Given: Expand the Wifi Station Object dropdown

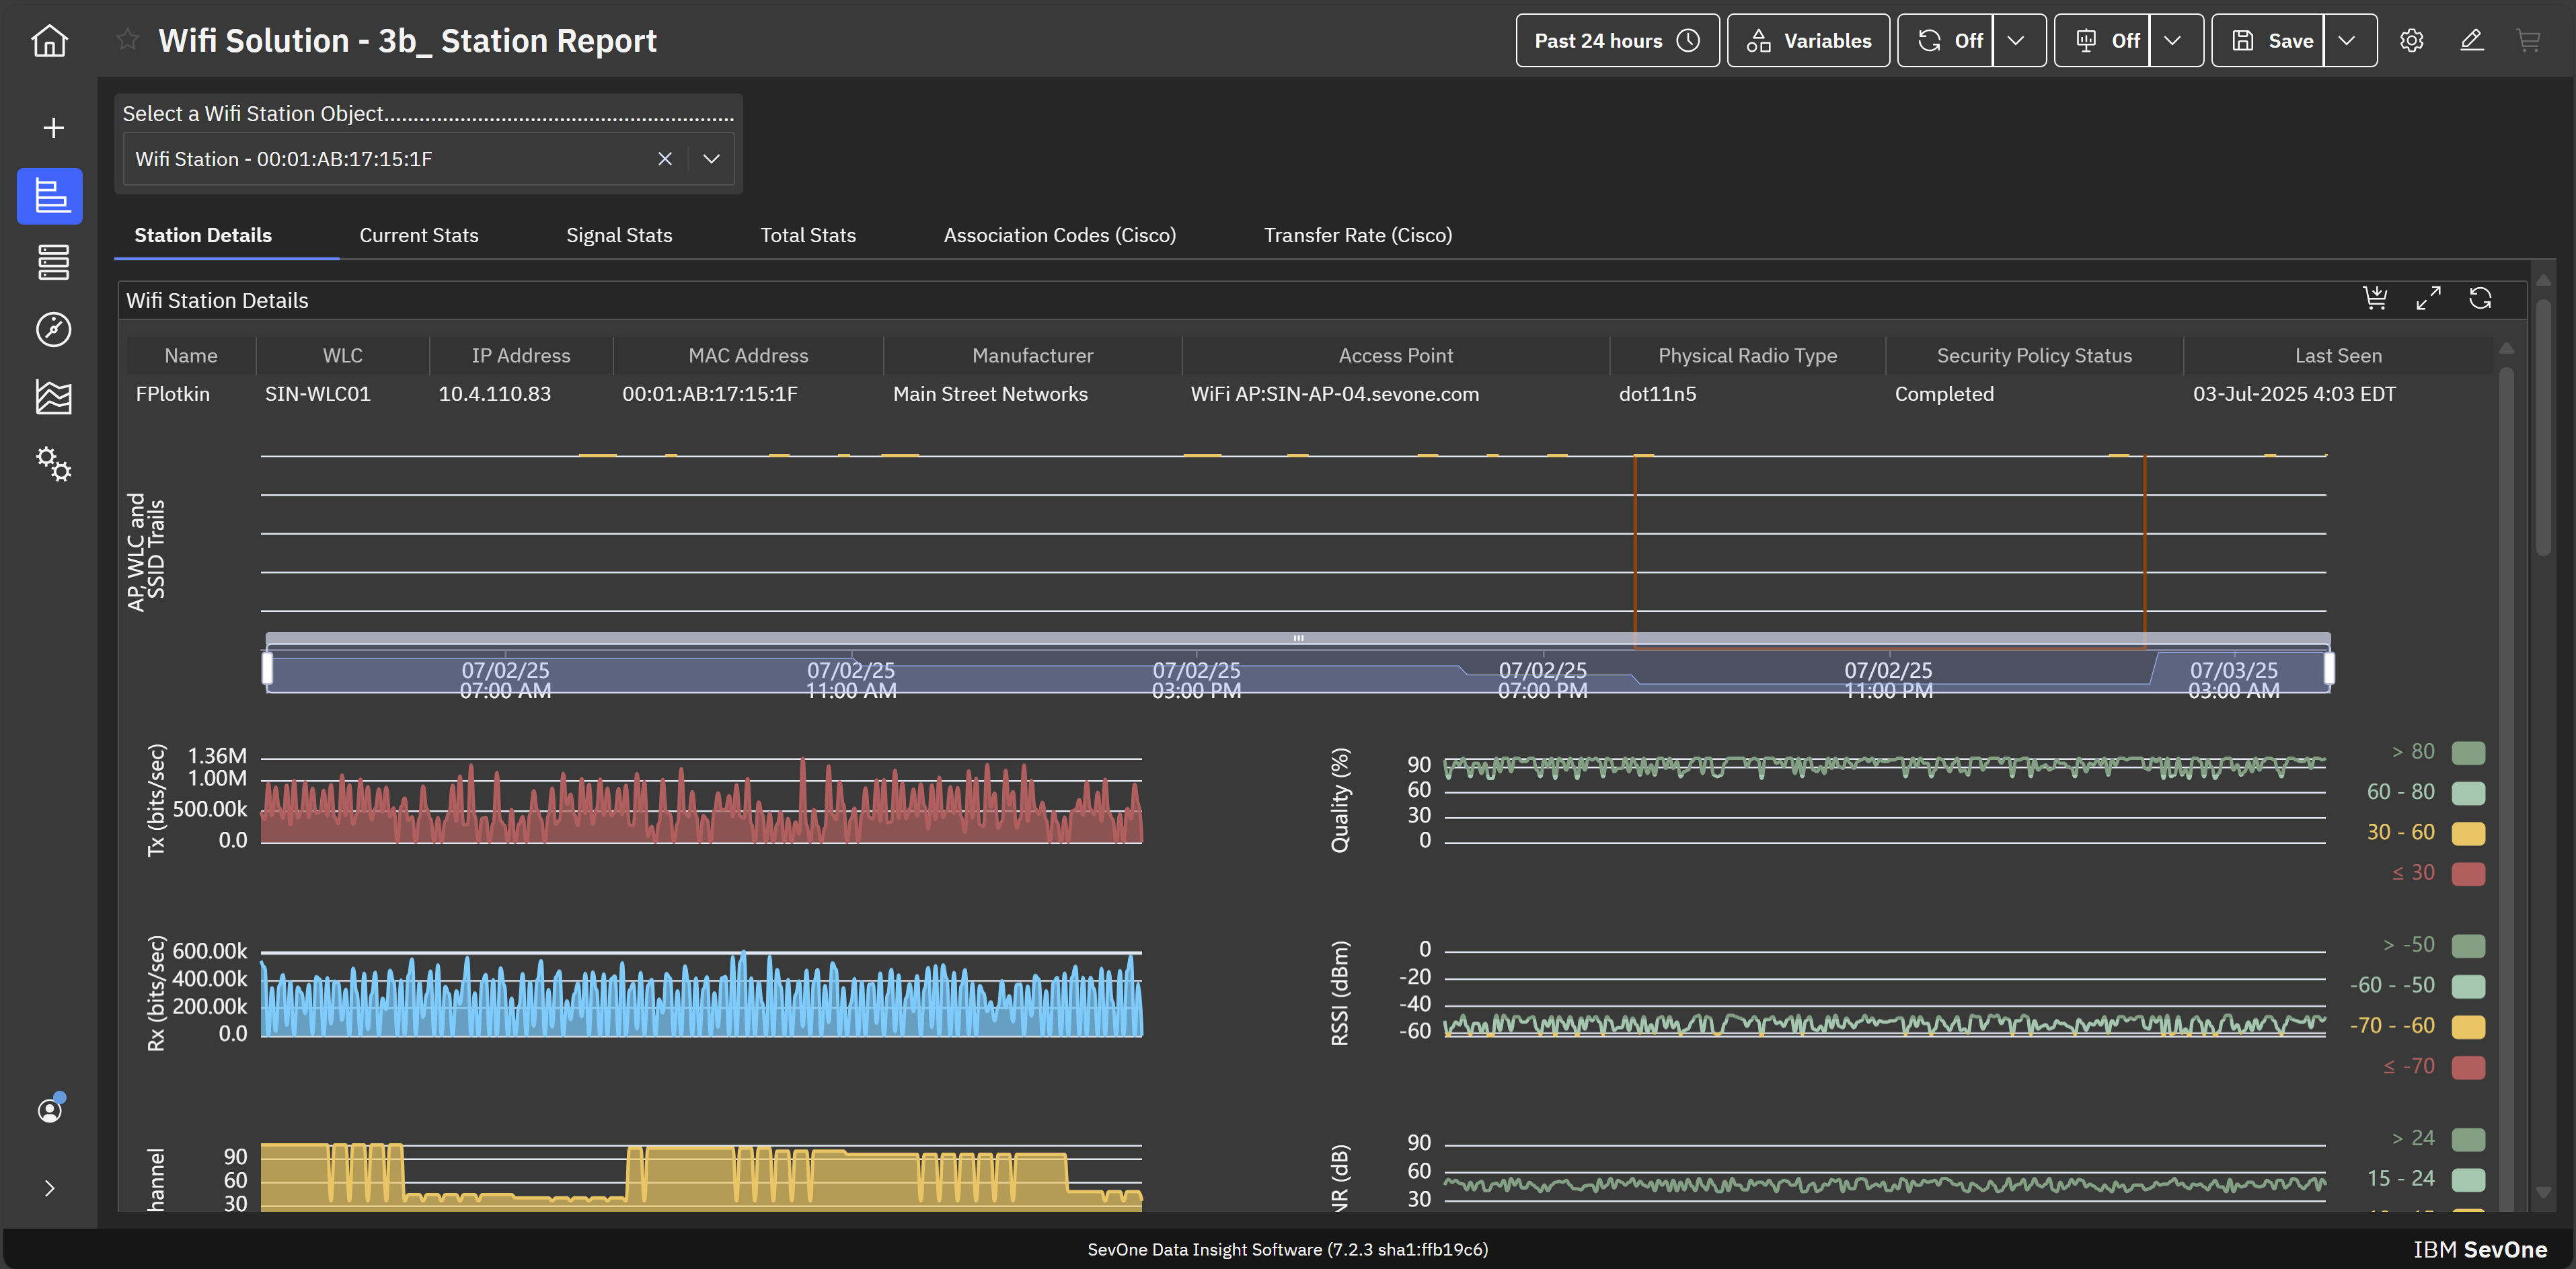Looking at the screenshot, I should click(711, 159).
